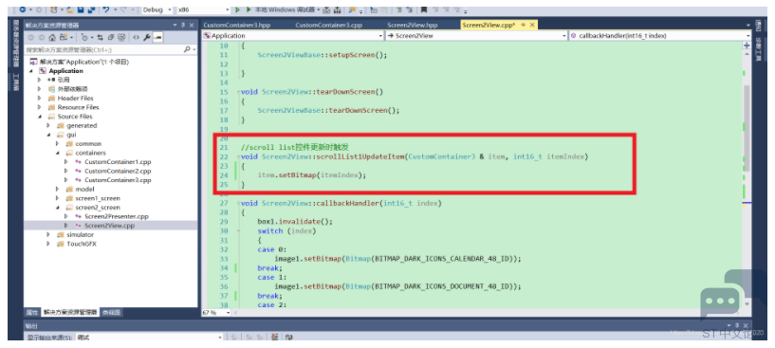The height and width of the screenshot is (348, 775).
Task: Select CustomContainer1.cpp in the tree
Action: click(x=118, y=161)
